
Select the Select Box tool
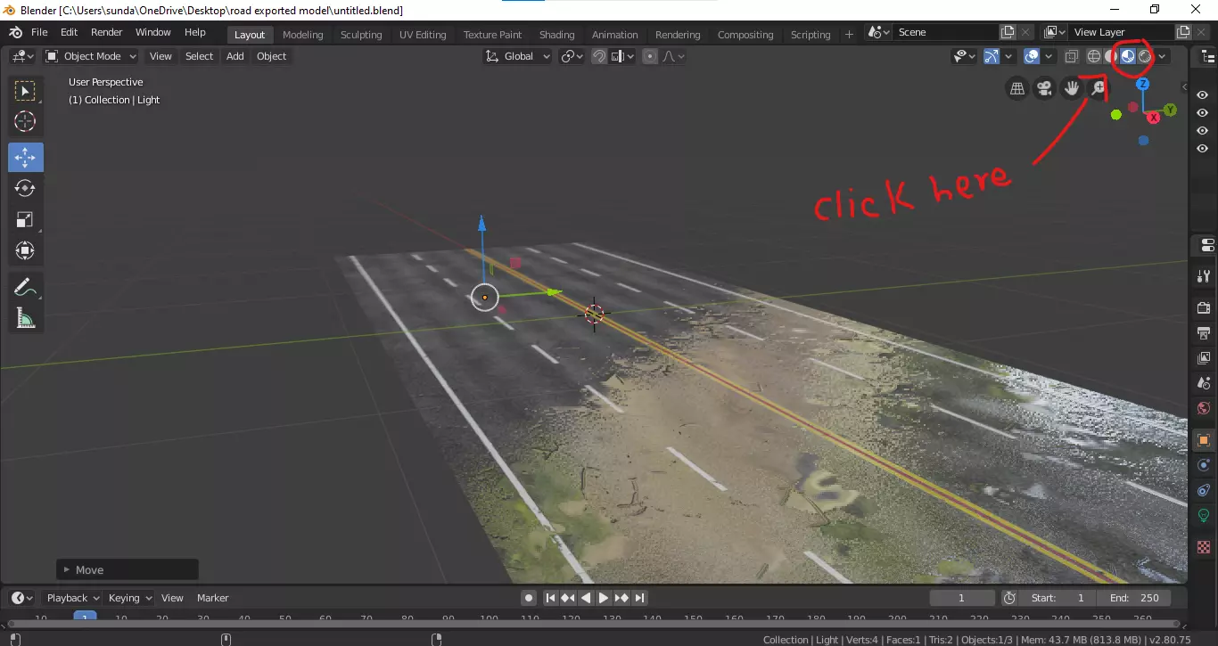[25, 90]
